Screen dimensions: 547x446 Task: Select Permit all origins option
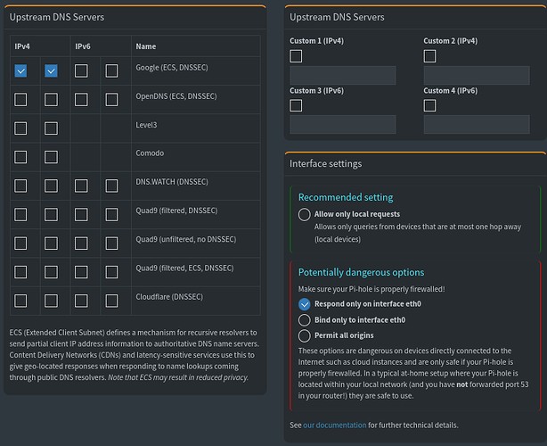tap(305, 335)
